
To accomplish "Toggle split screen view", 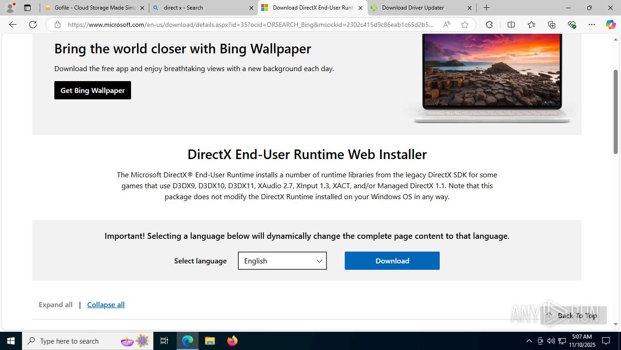I will point(511,25).
